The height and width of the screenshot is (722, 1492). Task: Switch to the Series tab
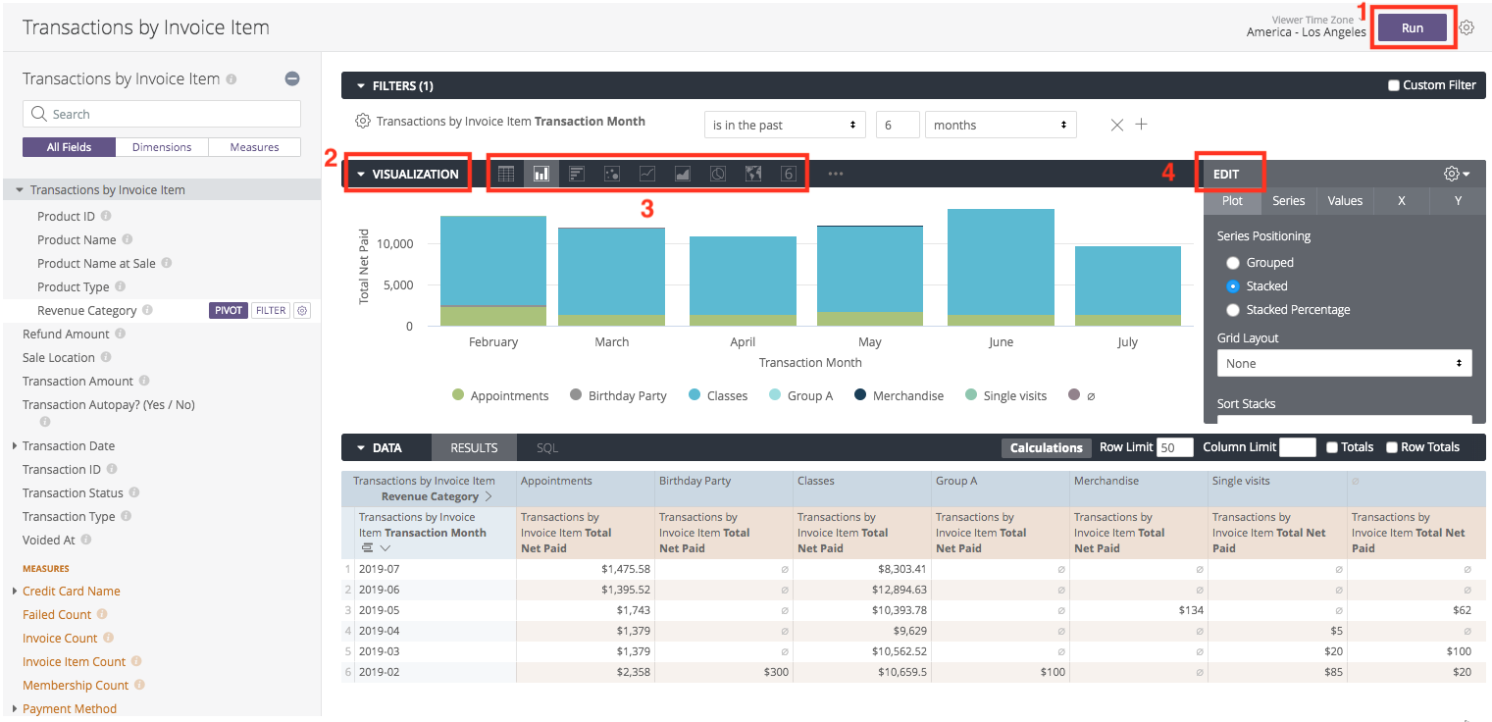[1288, 200]
